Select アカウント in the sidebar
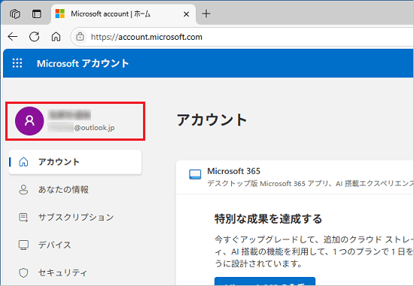 point(75,162)
